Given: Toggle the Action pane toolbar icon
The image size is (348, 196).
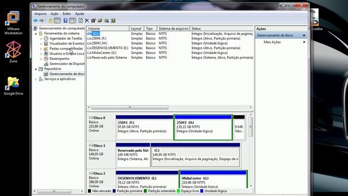Looking at the screenshot, I should pos(72,21).
